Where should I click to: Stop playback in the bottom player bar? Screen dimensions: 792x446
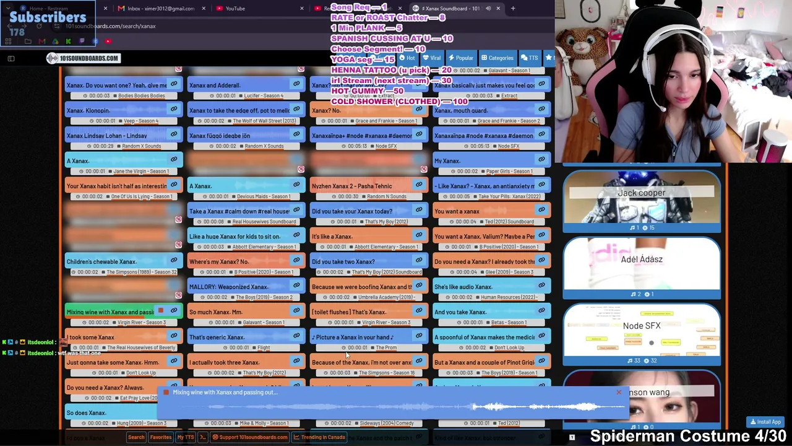pos(166,392)
